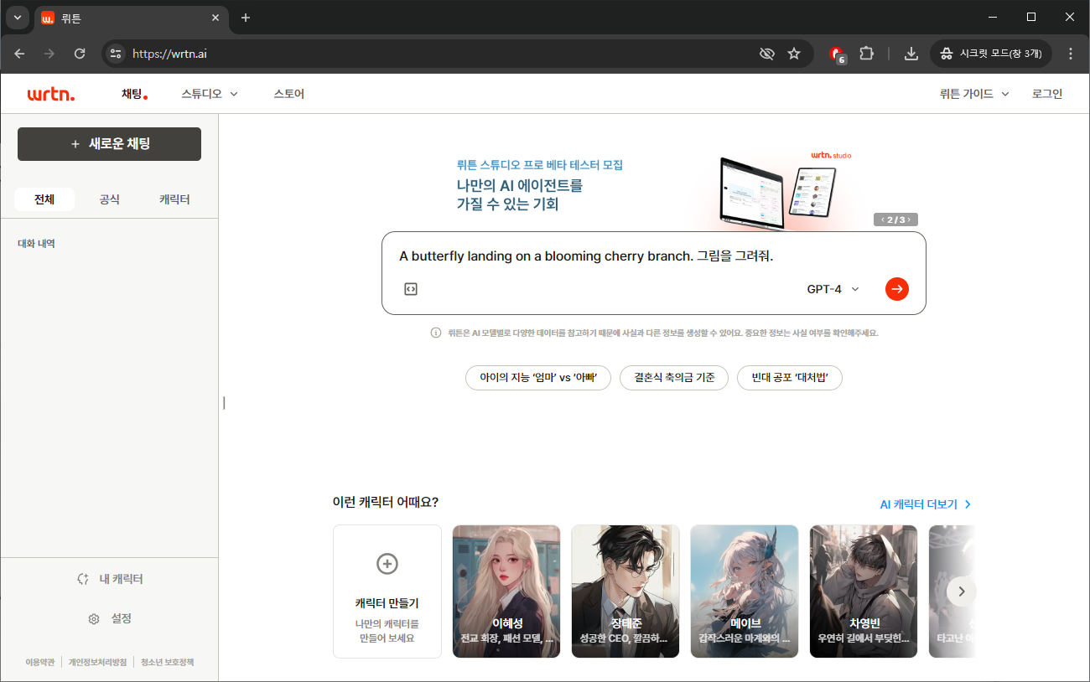Screen dimensions: 1090x682
Task: Reload the page
Action: (80, 54)
